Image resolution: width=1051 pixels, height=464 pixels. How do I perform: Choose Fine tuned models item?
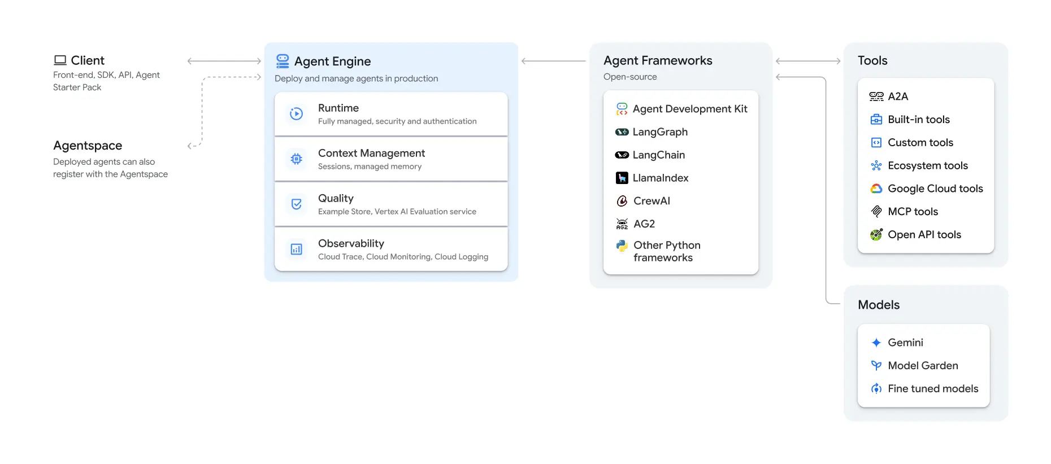pyautogui.click(x=932, y=389)
